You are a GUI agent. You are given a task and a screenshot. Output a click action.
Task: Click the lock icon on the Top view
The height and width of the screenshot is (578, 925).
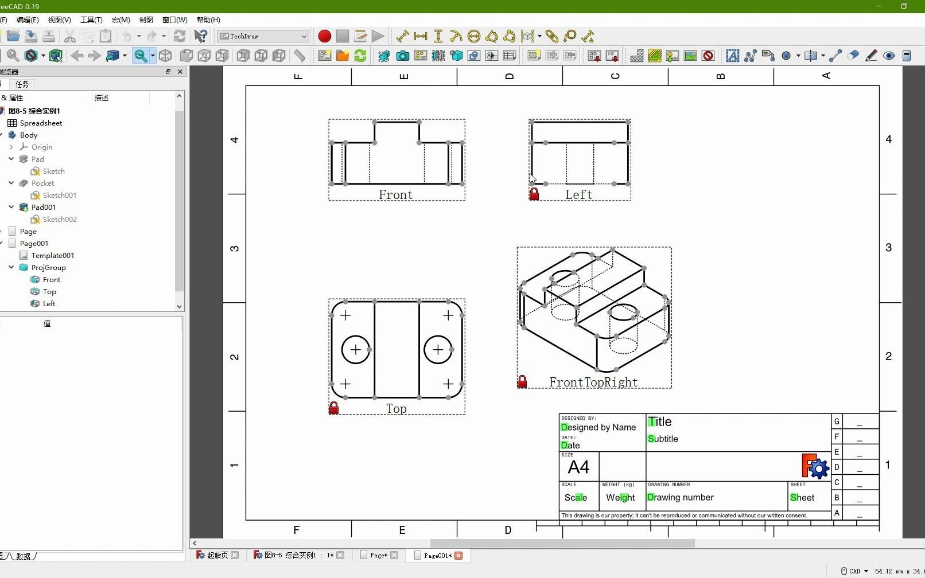point(333,408)
